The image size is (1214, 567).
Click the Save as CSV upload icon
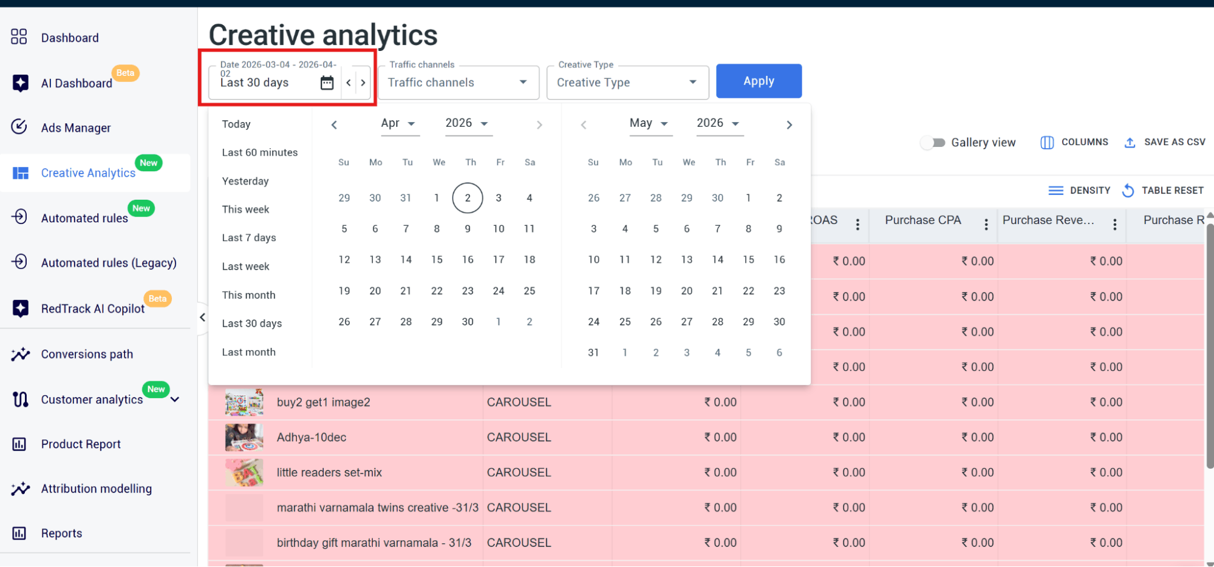(1130, 142)
